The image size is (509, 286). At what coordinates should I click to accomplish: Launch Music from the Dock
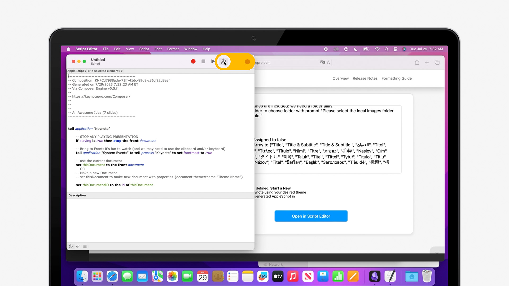coord(293,276)
